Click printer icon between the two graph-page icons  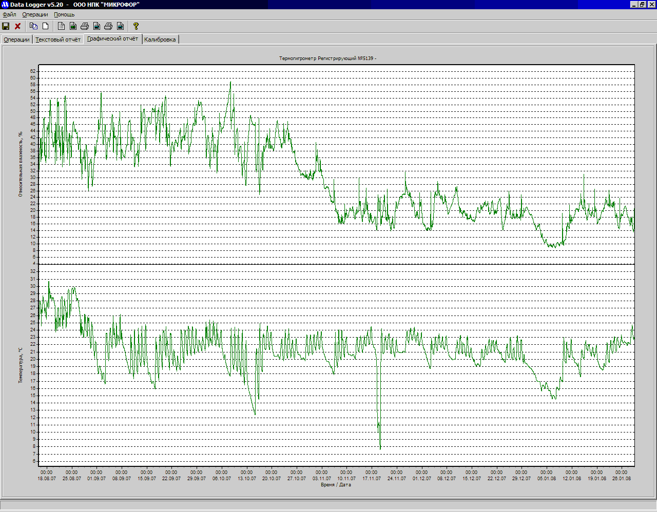click(x=108, y=26)
